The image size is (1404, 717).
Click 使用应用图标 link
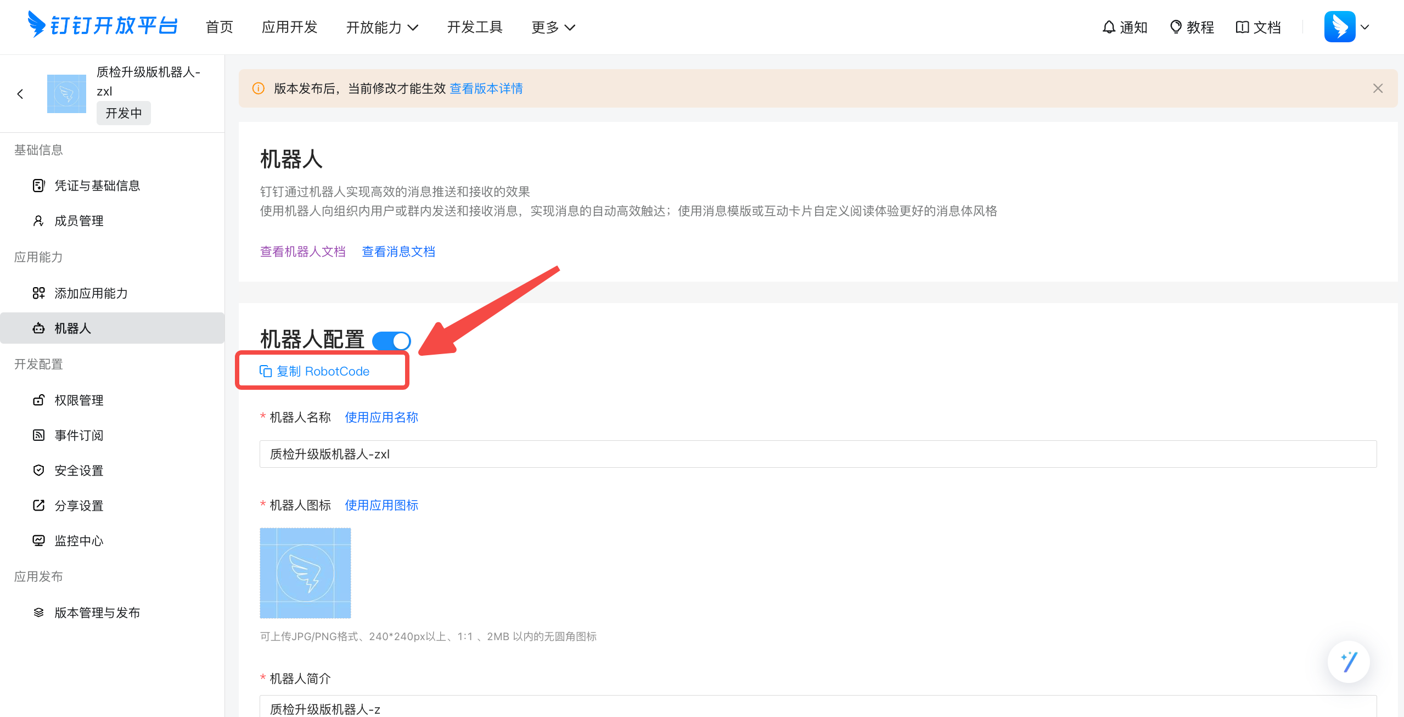click(381, 505)
